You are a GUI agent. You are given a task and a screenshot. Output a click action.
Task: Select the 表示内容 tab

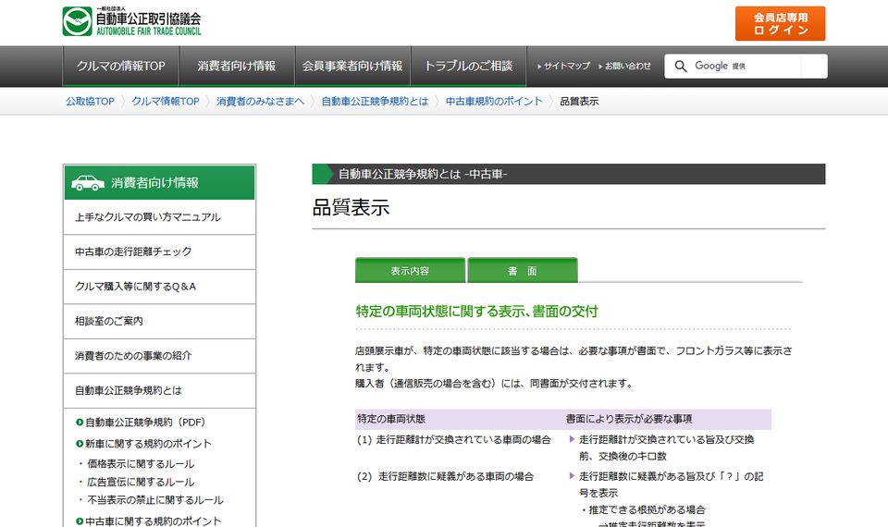pyautogui.click(x=410, y=271)
